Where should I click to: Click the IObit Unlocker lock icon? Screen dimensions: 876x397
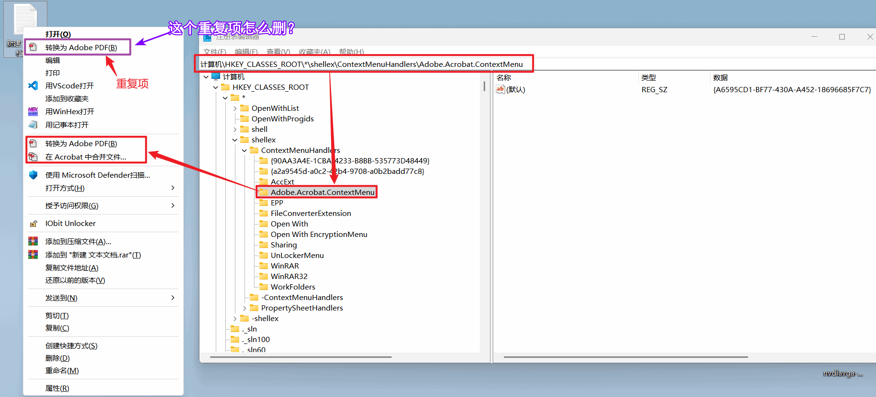[x=33, y=224]
